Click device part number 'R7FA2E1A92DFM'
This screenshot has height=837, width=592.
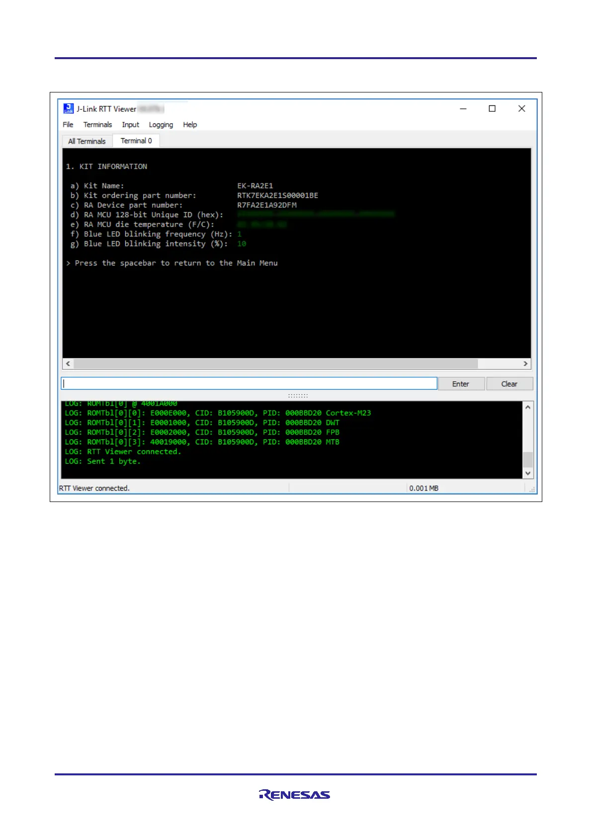267,205
